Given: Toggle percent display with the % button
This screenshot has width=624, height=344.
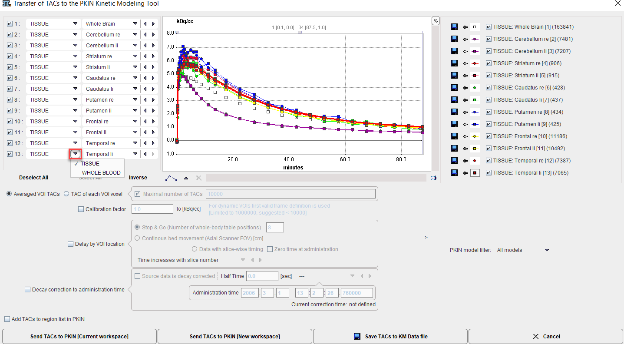Looking at the screenshot, I should click(x=436, y=21).
